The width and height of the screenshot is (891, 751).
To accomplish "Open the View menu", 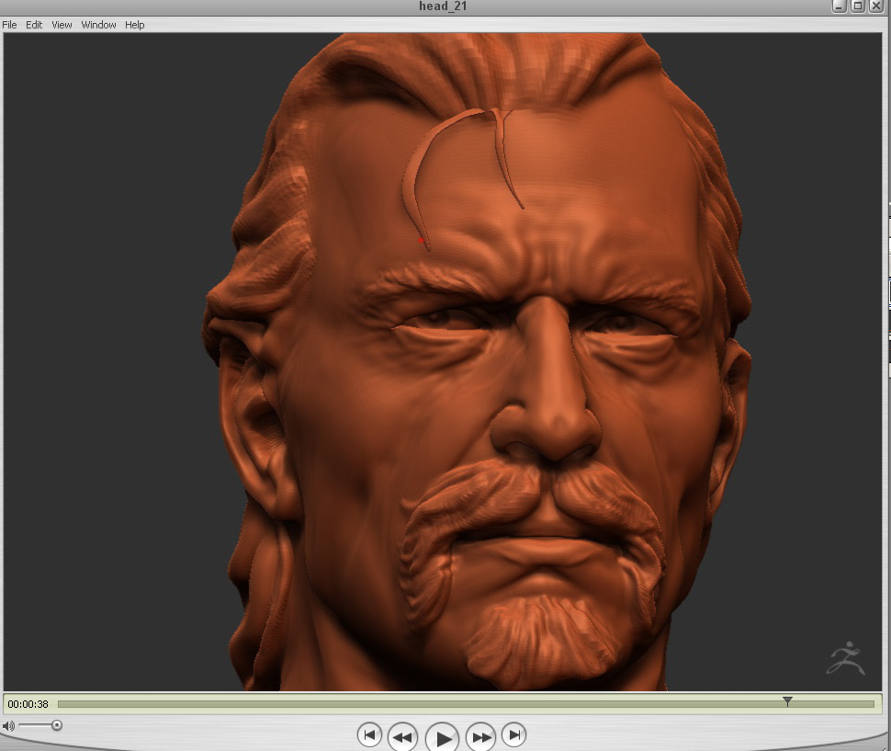I will pyautogui.click(x=62, y=25).
